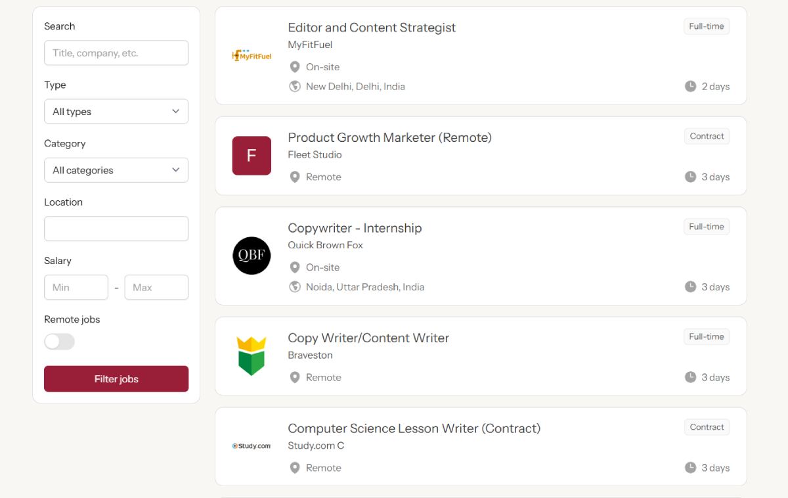Click the Study.com logo

coord(252,446)
